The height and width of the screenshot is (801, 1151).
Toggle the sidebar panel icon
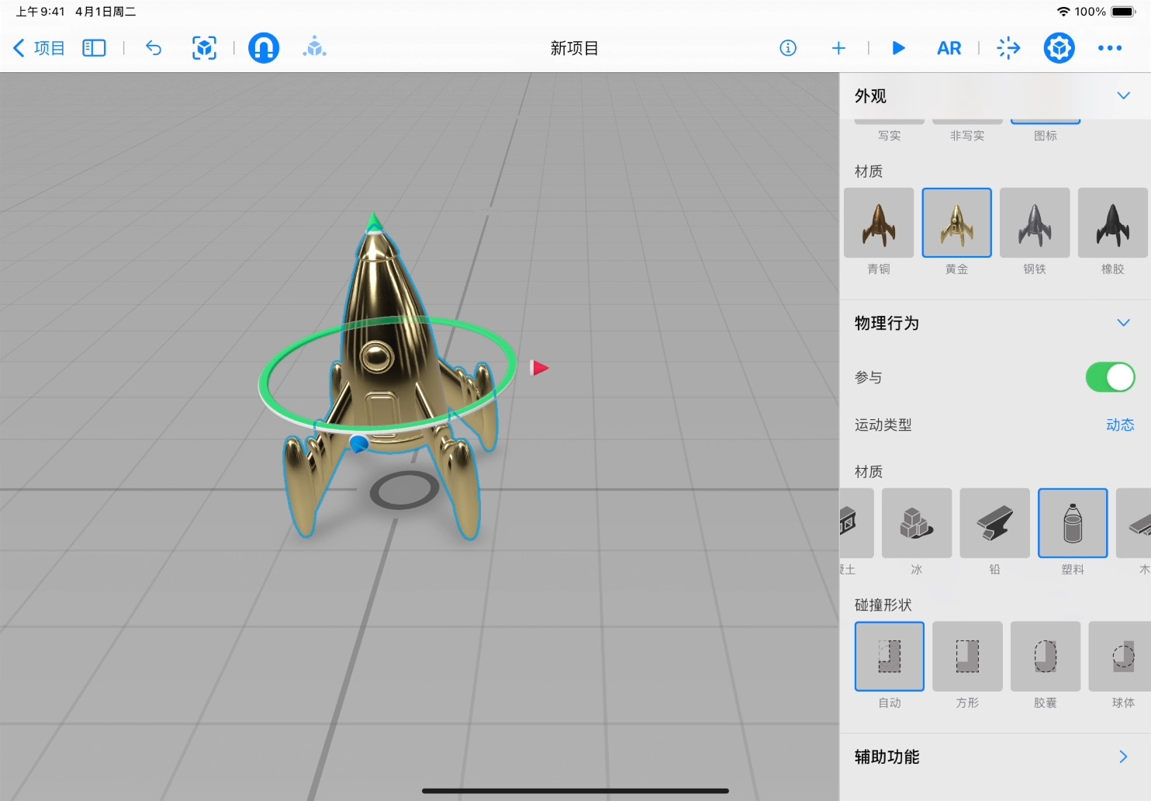pos(94,48)
